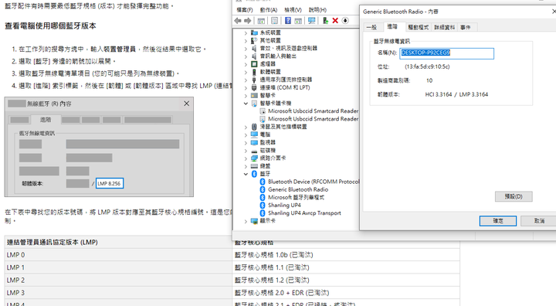Image resolution: width=556 pixels, height=306 pixels.
Task: Collapse the 藍牙 tree node
Action: pyautogui.click(x=246, y=174)
